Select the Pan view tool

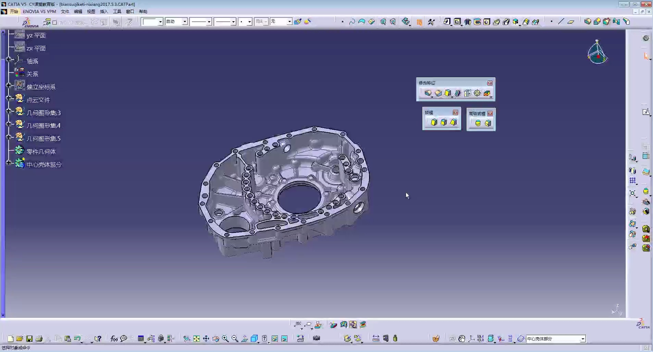pyautogui.click(x=206, y=339)
